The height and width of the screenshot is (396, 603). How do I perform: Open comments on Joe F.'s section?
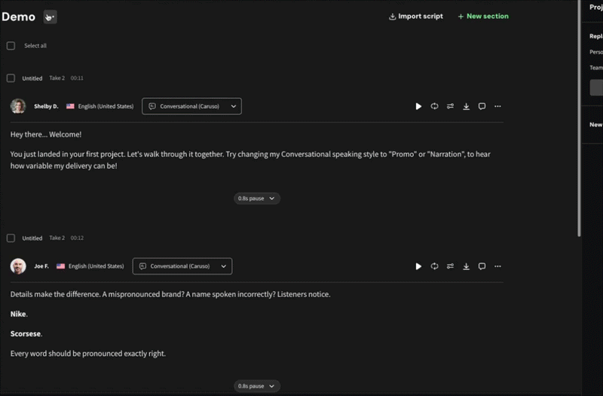point(482,266)
